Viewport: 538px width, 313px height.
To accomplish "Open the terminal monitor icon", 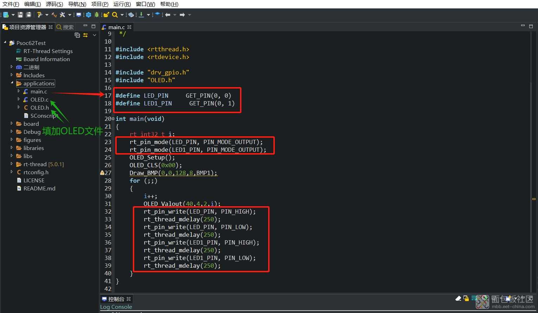I will point(79,15).
